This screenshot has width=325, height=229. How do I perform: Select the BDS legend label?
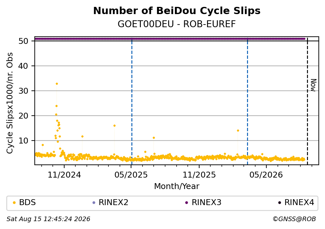click(x=28, y=202)
